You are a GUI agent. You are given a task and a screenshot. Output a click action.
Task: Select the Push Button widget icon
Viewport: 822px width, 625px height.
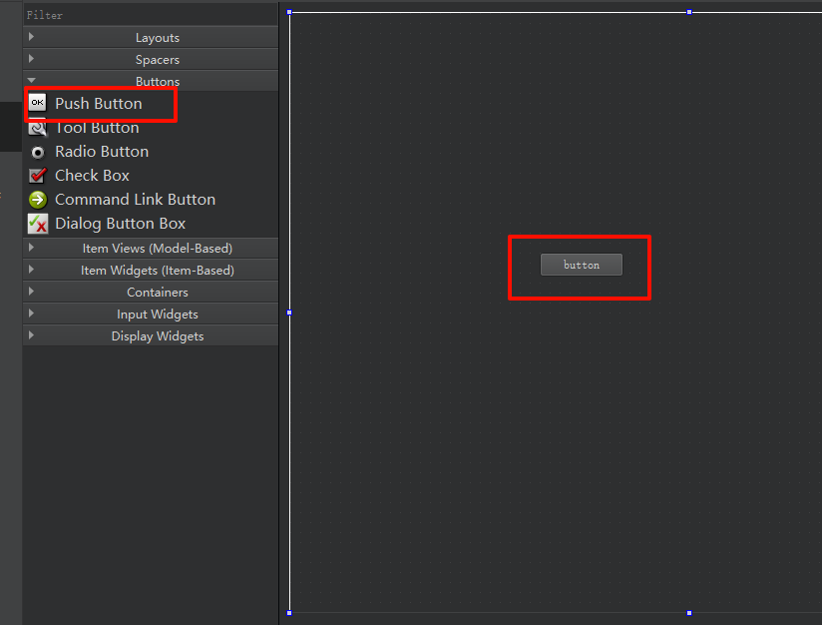[x=37, y=103]
